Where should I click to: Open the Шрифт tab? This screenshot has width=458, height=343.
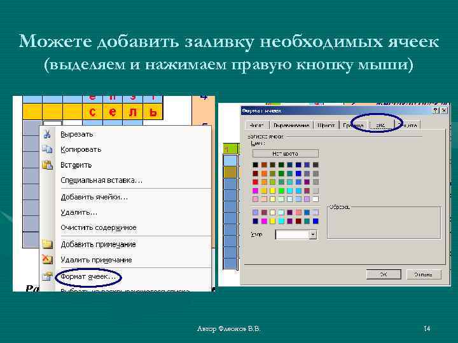pos(326,125)
